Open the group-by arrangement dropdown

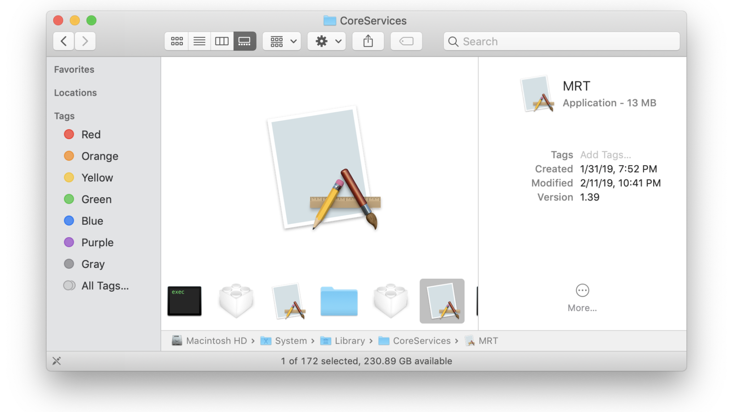(282, 41)
